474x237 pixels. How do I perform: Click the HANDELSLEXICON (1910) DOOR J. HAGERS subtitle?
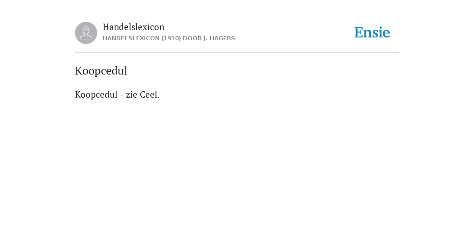pos(168,38)
